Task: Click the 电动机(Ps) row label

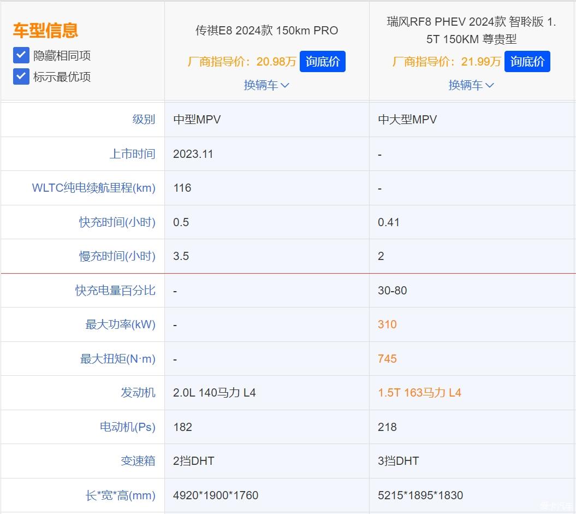Action: [x=128, y=427]
